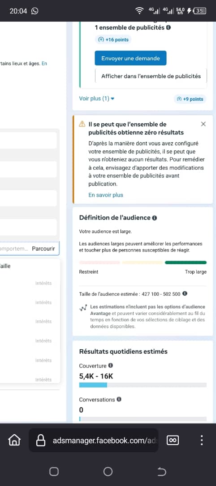
Task: Click info icon next to Définition de l'audience
Action: pyautogui.click(x=155, y=218)
